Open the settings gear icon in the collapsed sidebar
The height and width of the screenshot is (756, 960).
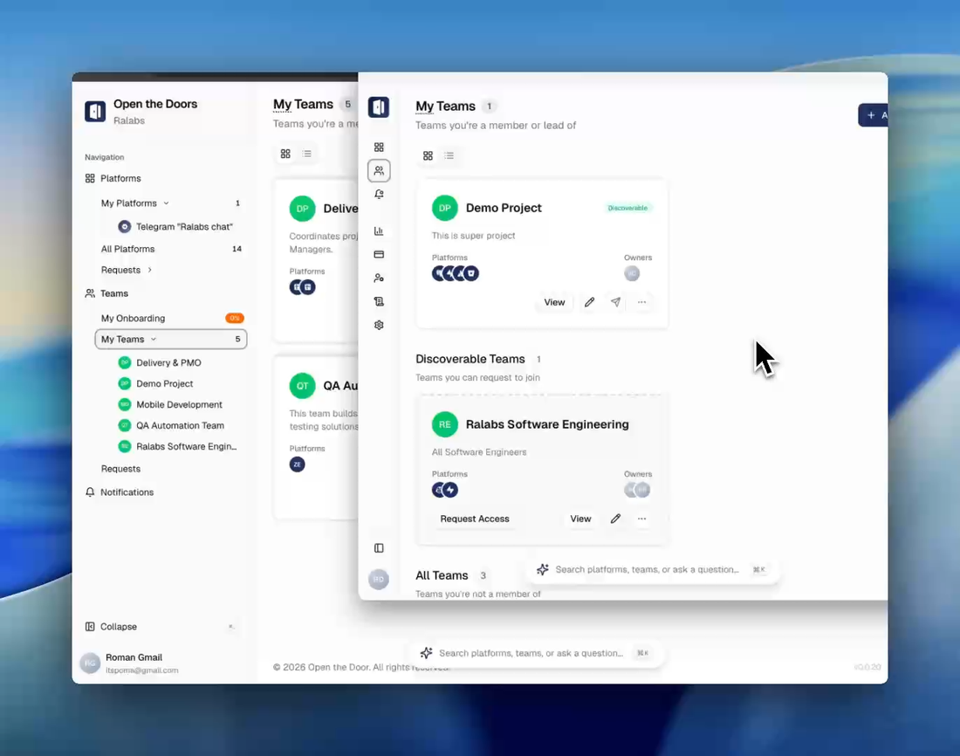(379, 326)
